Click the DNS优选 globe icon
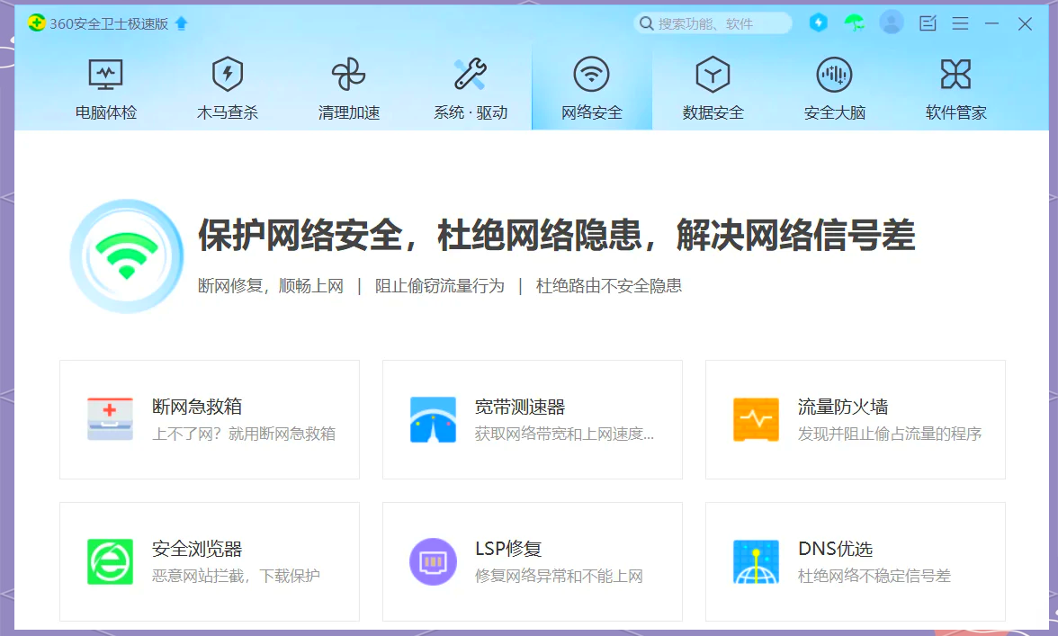 click(756, 561)
